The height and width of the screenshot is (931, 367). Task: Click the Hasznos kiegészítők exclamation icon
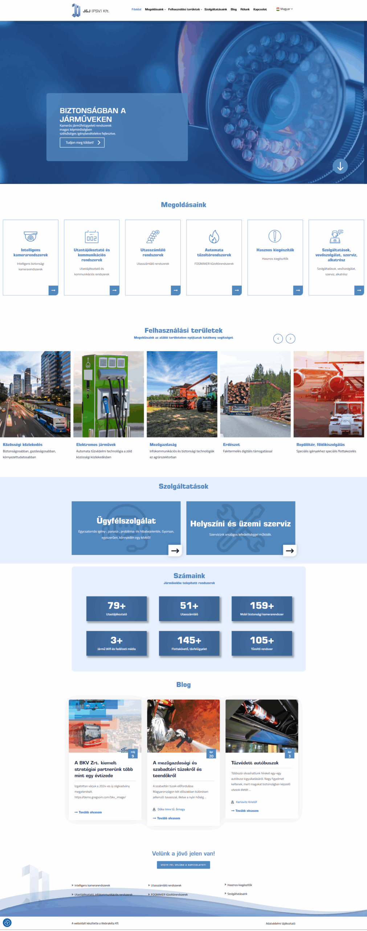[275, 236]
